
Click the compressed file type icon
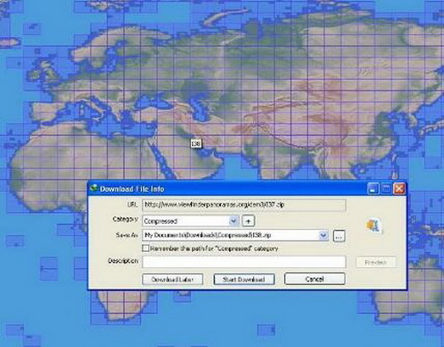click(374, 226)
